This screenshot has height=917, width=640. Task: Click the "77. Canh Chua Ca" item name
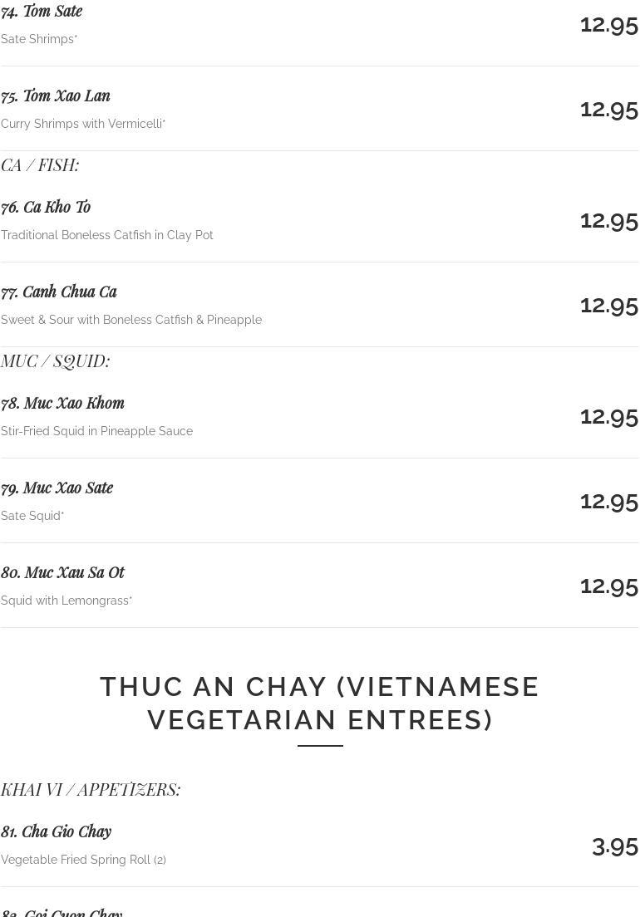pos(59,292)
